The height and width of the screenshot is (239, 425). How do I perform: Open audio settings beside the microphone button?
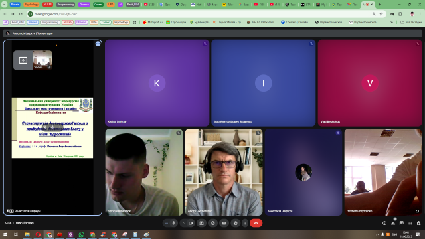[x=167, y=223]
